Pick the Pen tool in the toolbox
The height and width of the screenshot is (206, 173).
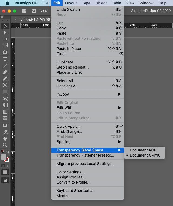pos(5,72)
